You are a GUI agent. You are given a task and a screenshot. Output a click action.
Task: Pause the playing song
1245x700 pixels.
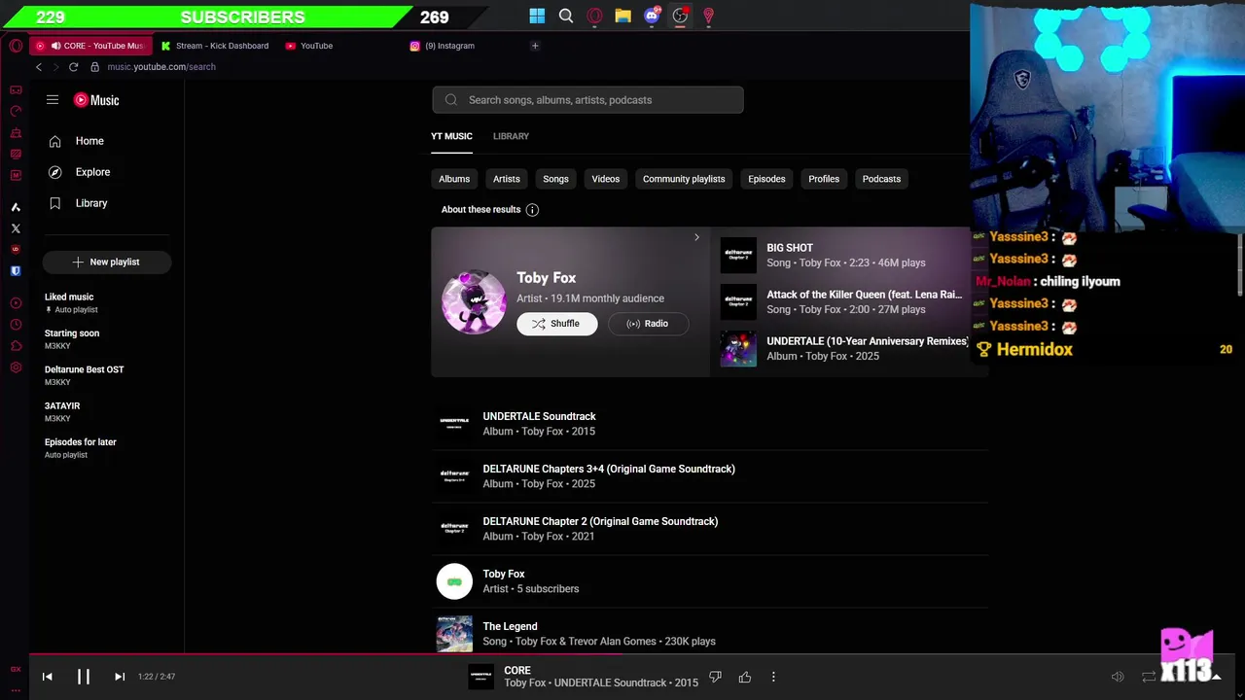84,677
